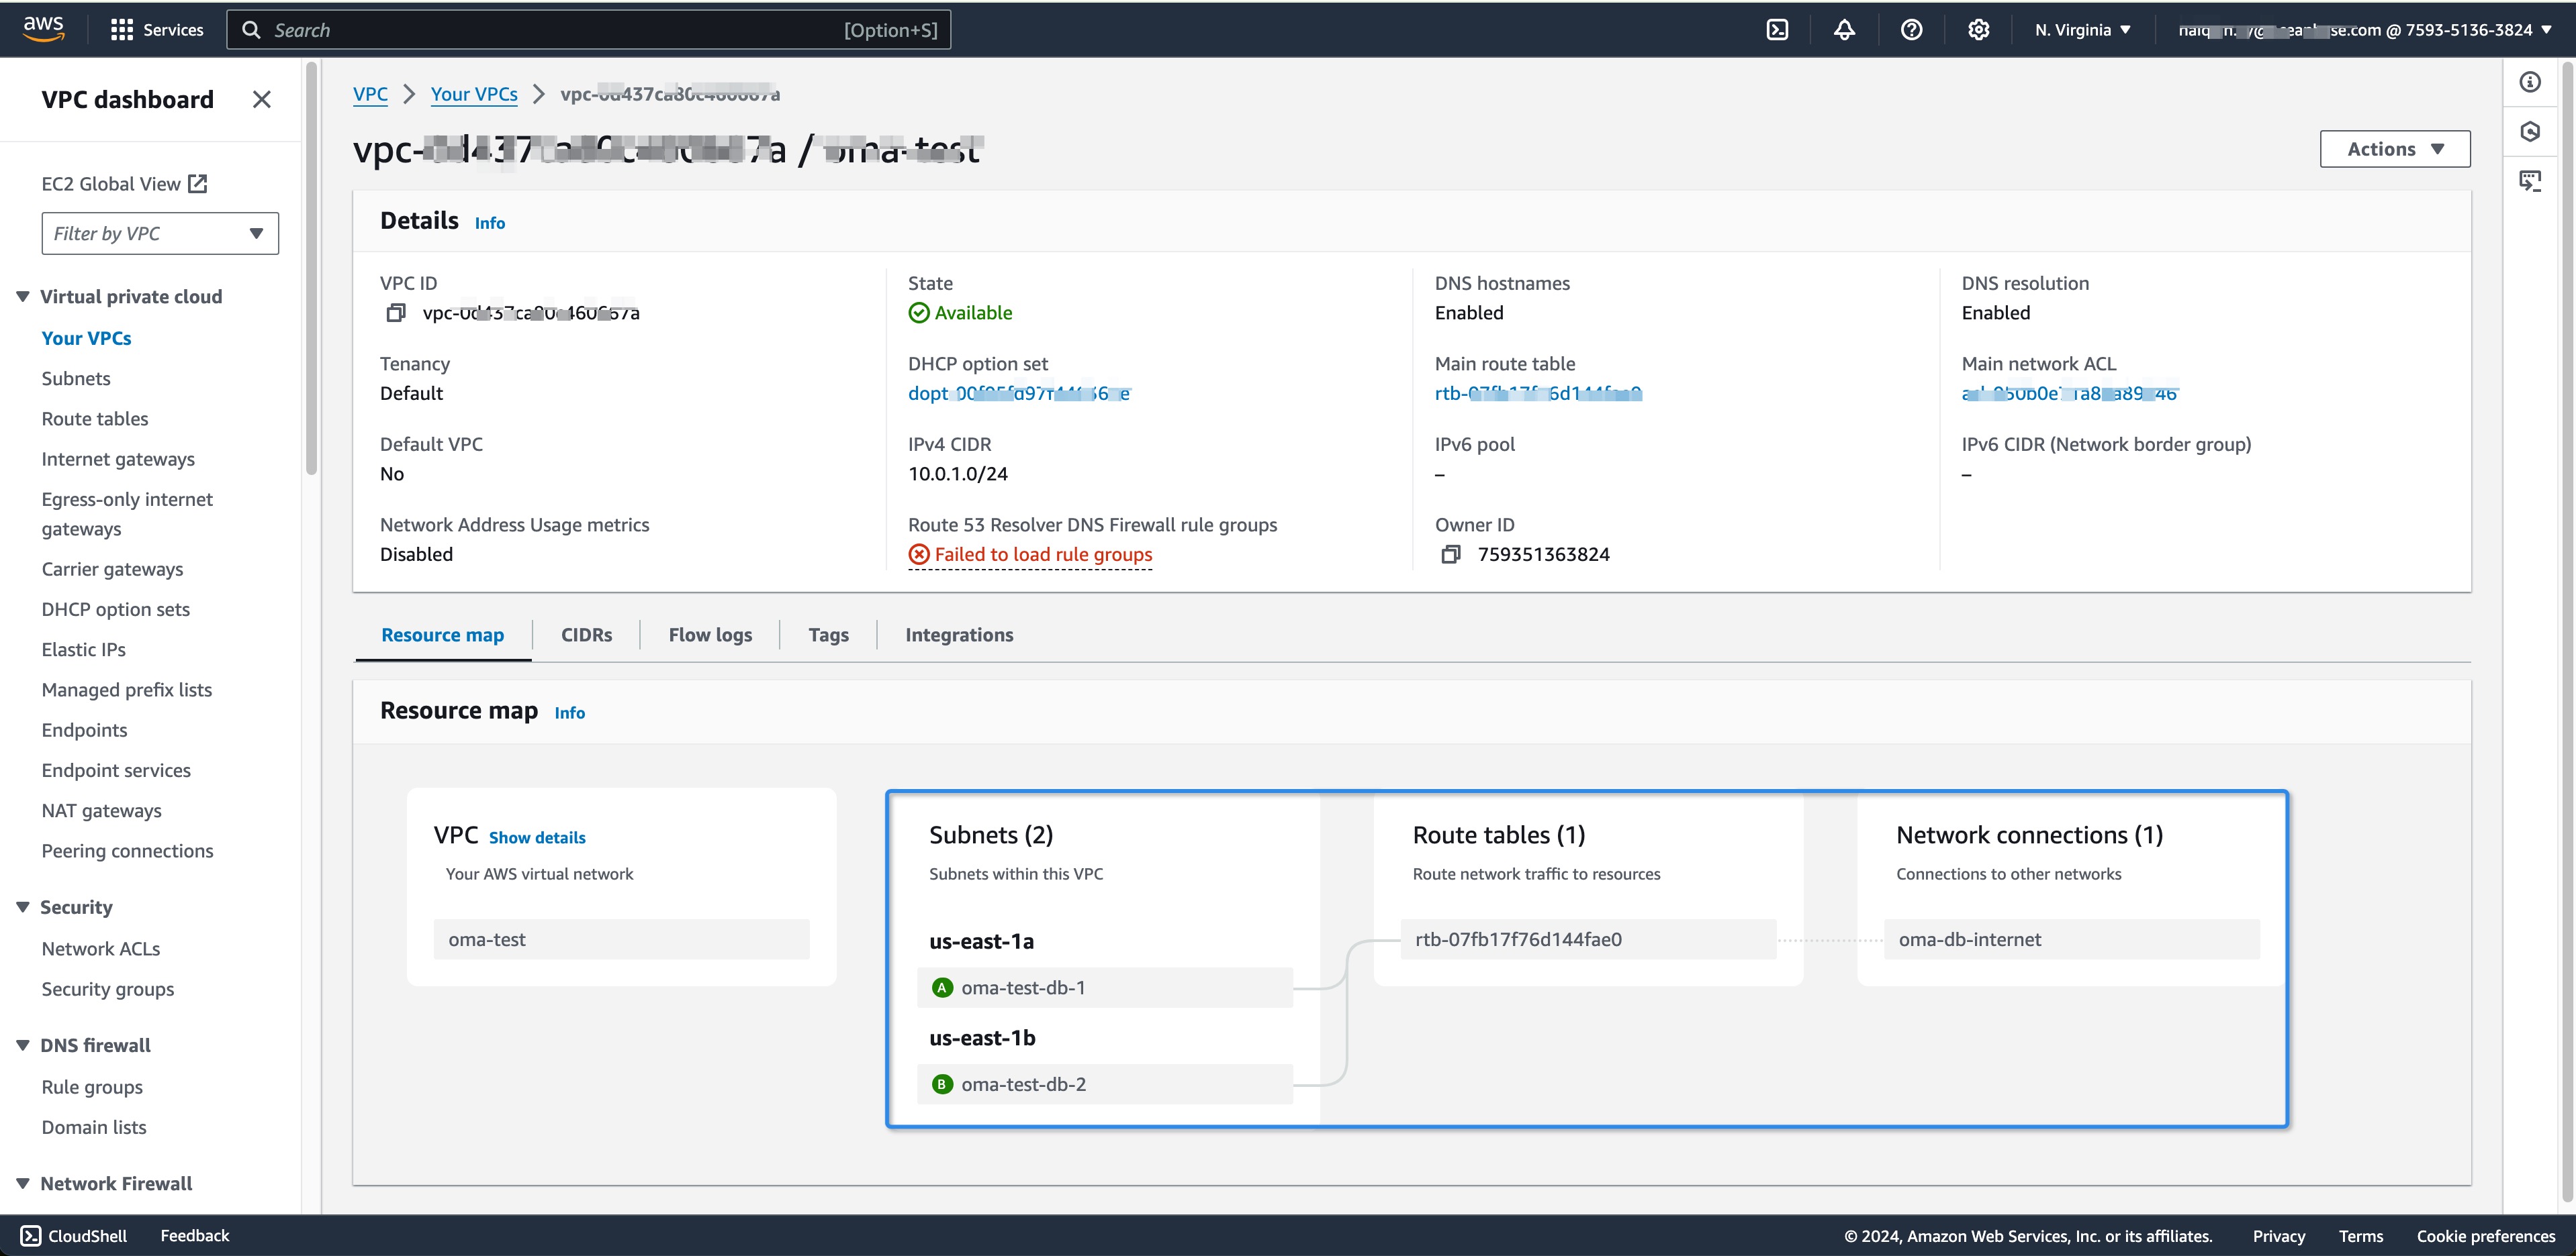Image resolution: width=2576 pixels, height=1256 pixels.
Task: Copy the Owner ID with copy icon
Action: [1451, 555]
